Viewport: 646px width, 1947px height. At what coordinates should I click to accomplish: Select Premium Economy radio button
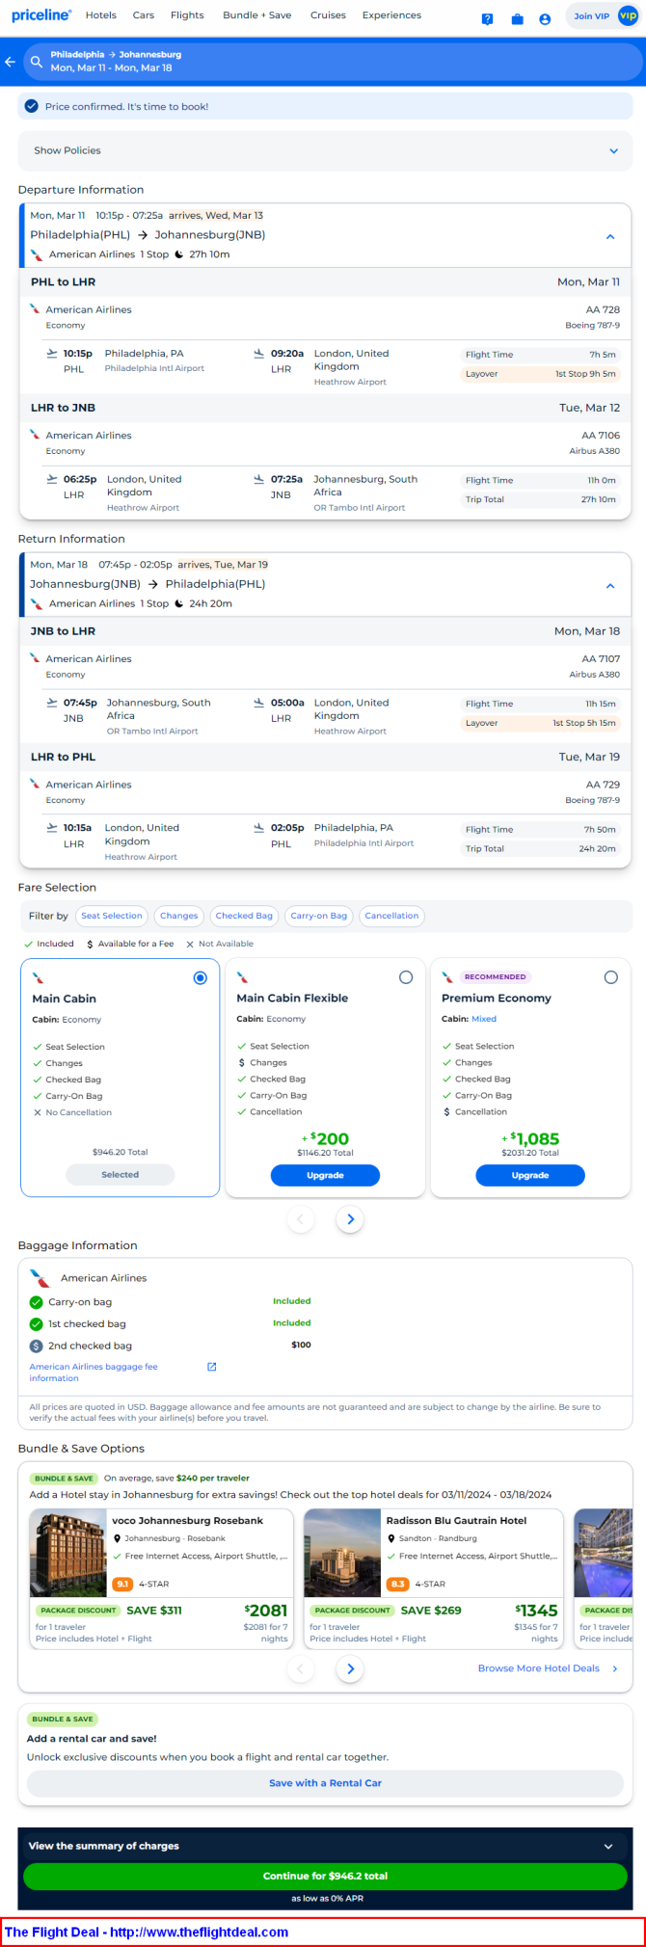(x=610, y=977)
